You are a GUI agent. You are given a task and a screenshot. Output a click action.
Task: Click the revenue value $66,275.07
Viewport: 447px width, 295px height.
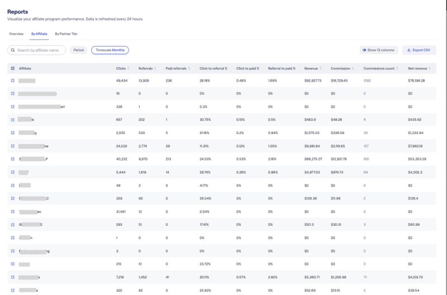(x=313, y=159)
